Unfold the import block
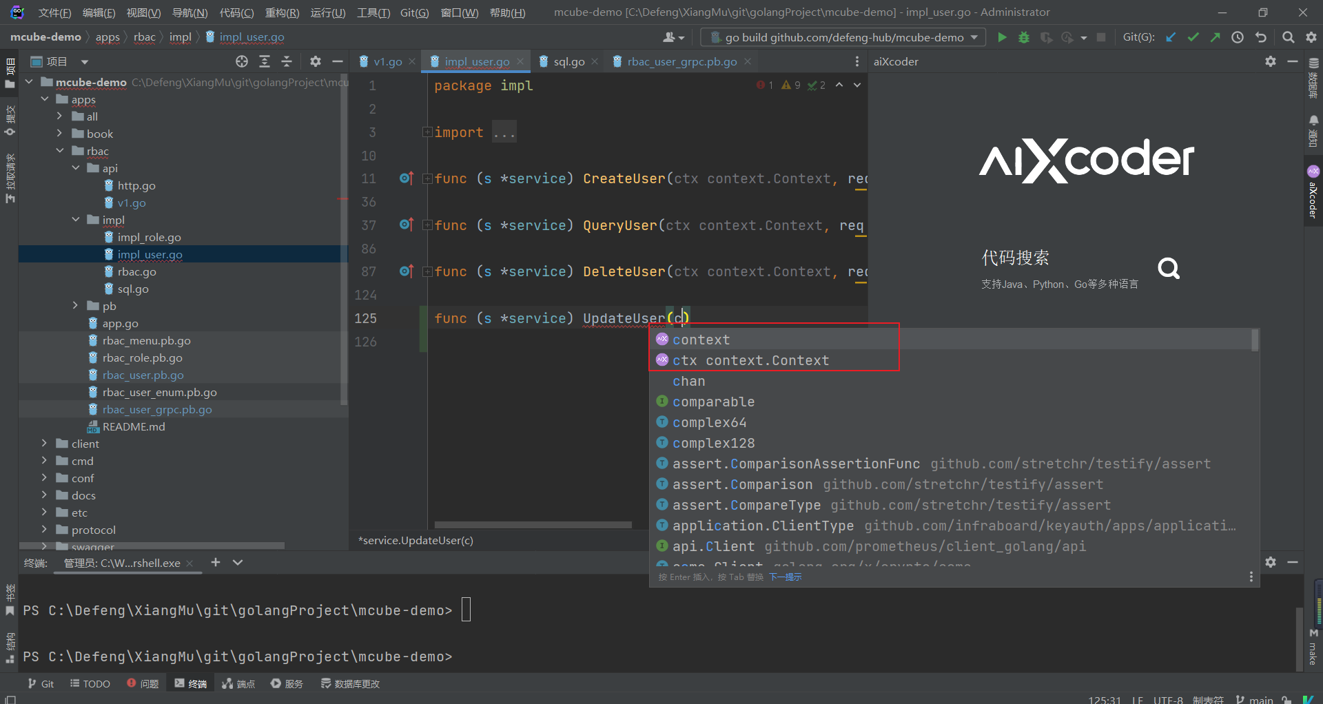The width and height of the screenshot is (1323, 704). click(427, 132)
